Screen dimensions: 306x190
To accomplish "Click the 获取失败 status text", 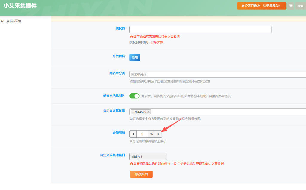I will click(x=157, y=42).
